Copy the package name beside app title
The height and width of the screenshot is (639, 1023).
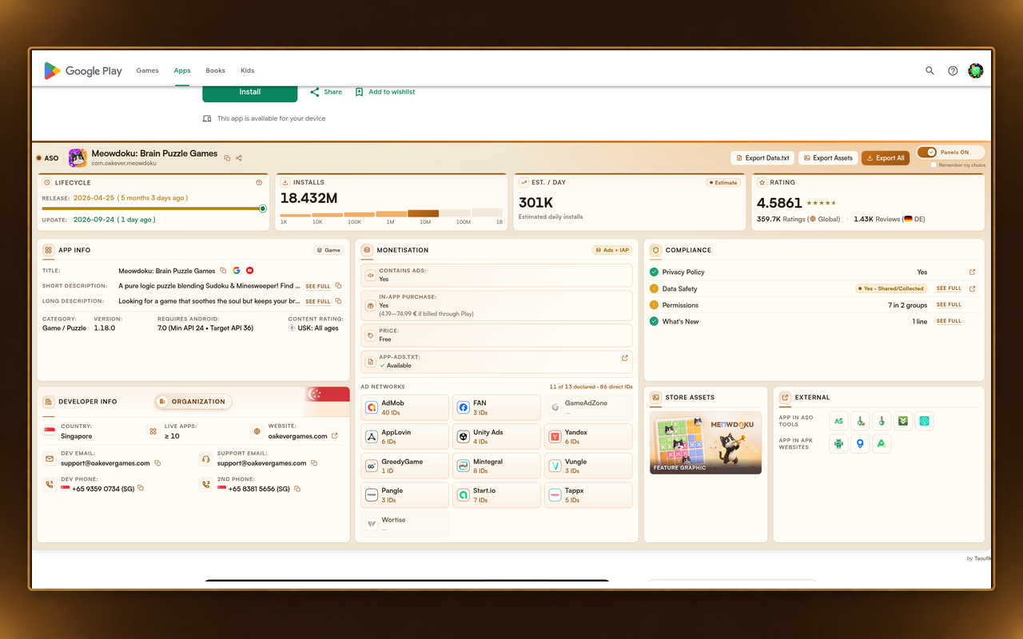click(227, 158)
